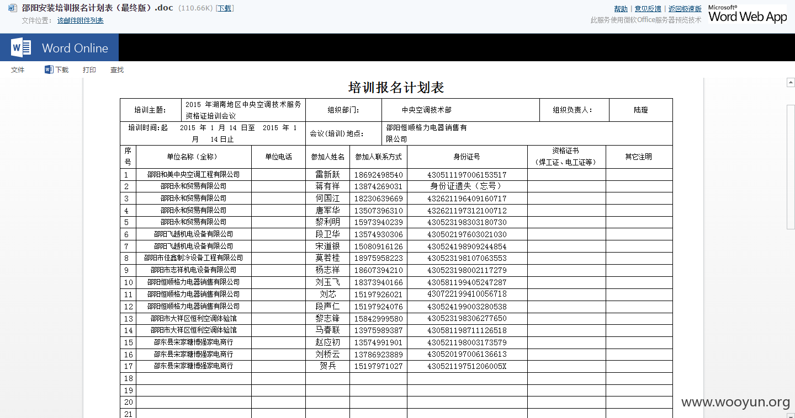Viewport: 795px width, 418px height.
Task: Select the name cell 何国江
Action: (327, 198)
